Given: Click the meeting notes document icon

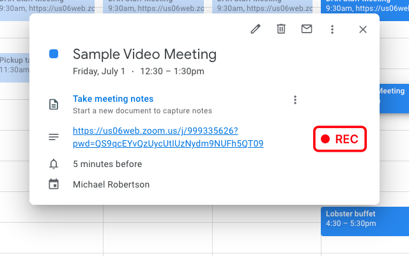Looking at the screenshot, I should [54, 104].
